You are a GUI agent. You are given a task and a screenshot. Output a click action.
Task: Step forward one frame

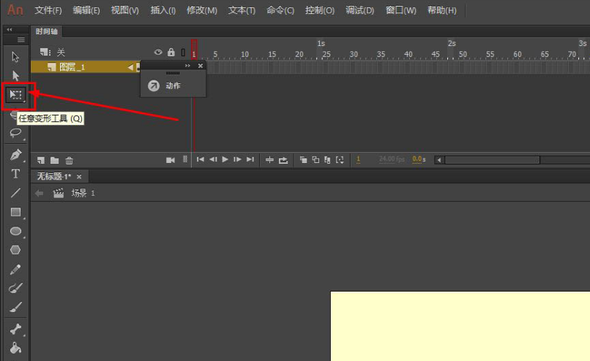coord(237,159)
